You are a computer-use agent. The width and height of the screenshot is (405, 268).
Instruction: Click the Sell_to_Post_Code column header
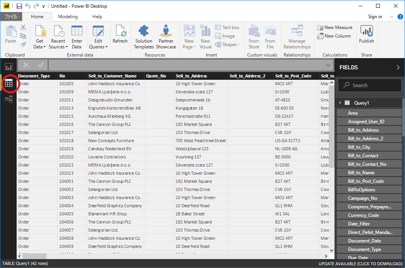296,76
